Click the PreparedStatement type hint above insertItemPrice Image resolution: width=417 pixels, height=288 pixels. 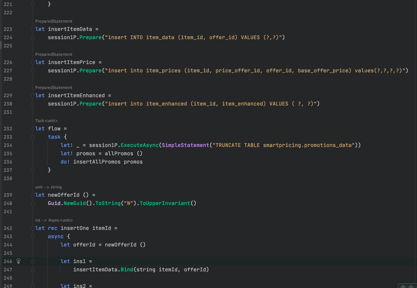[54, 54]
